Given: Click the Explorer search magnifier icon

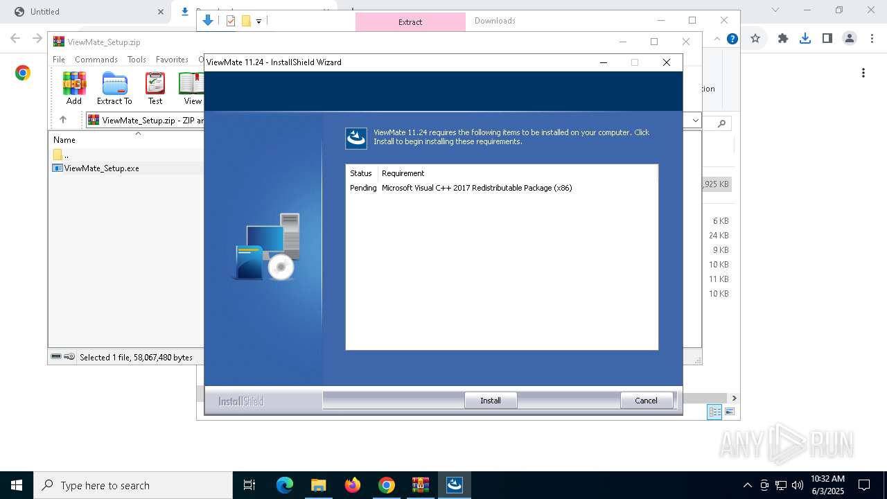Looking at the screenshot, I should [721, 123].
